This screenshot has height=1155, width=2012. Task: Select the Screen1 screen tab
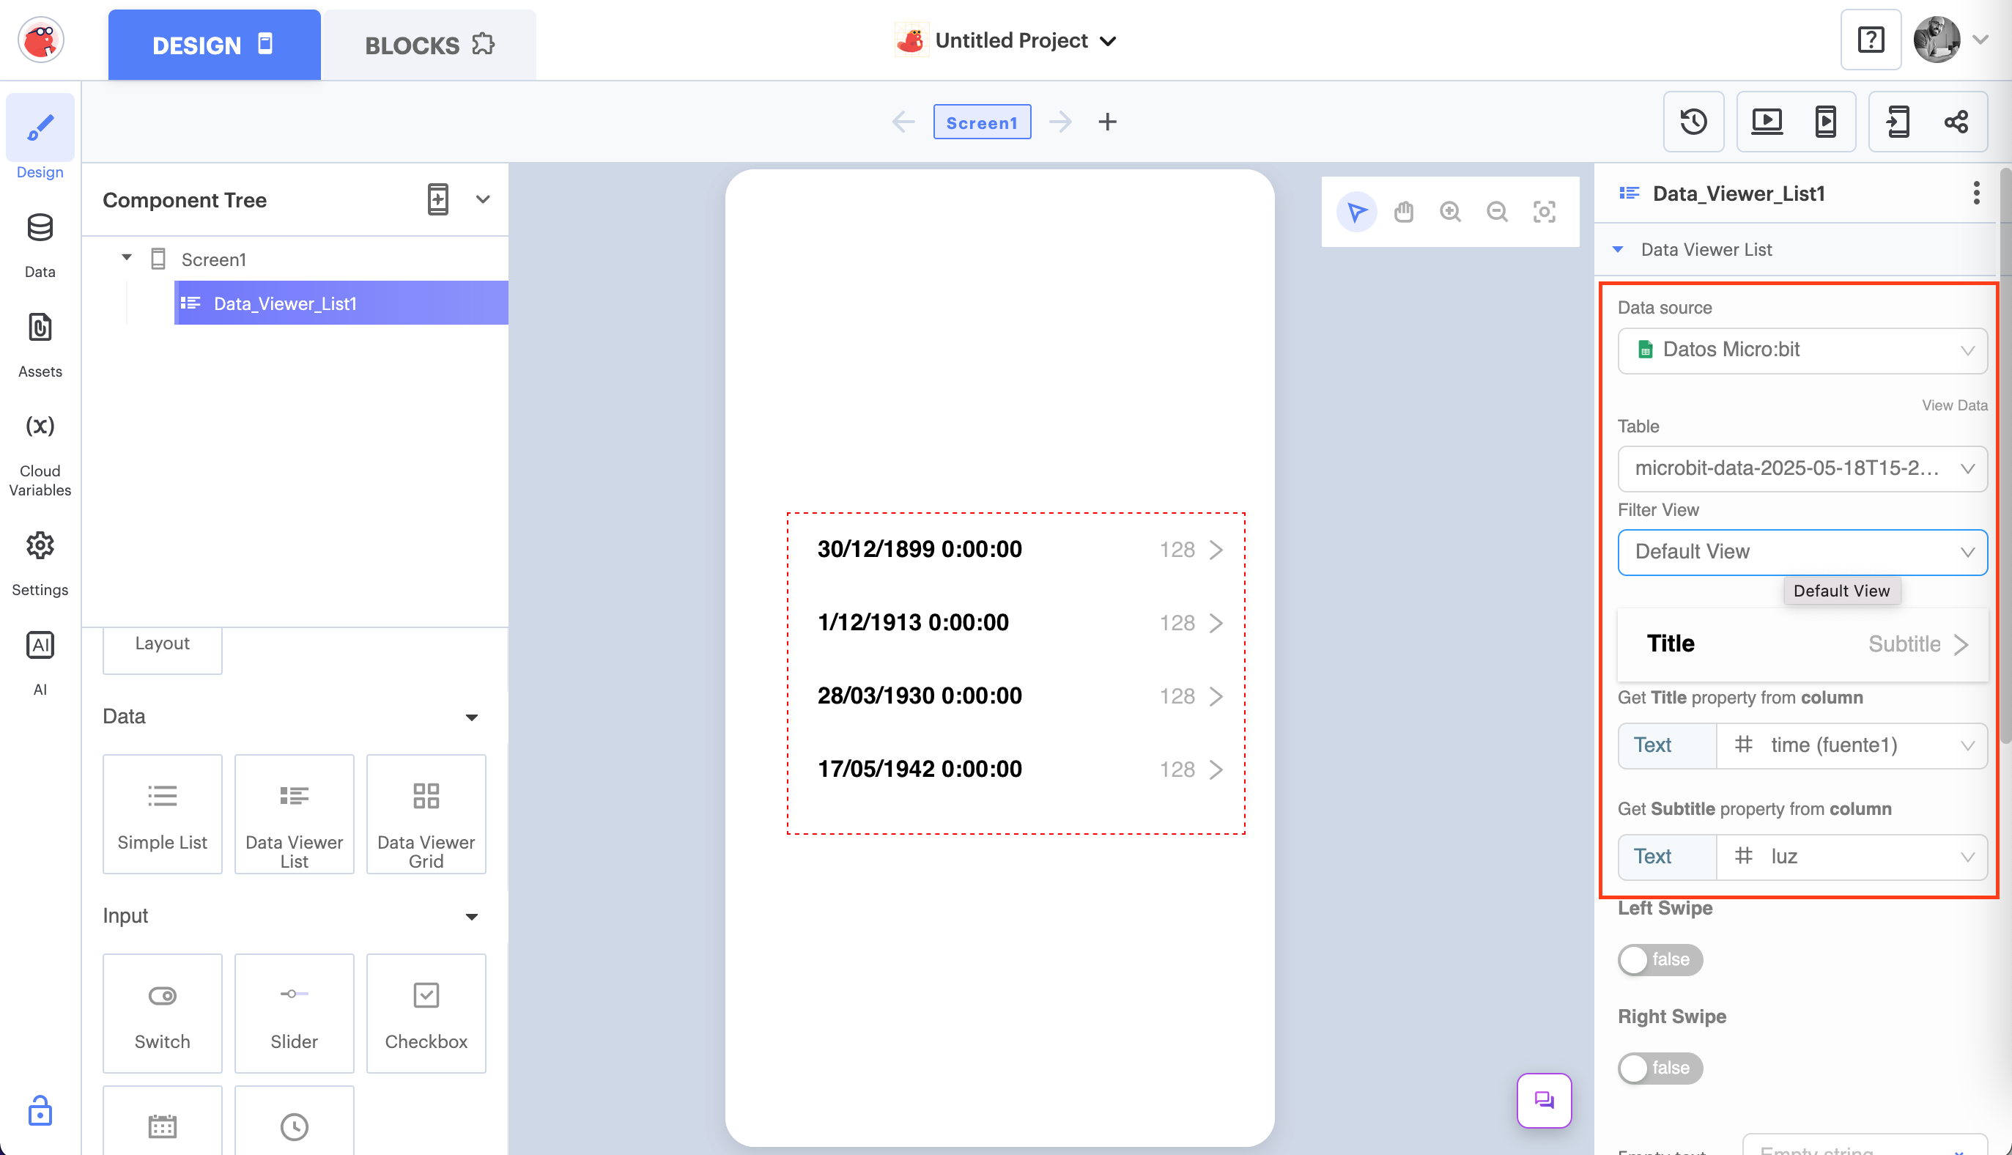[981, 122]
